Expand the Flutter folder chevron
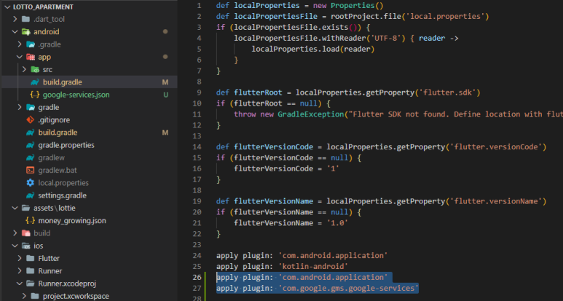563x301 pixels. pyautogui.click(x=20, y=258)
